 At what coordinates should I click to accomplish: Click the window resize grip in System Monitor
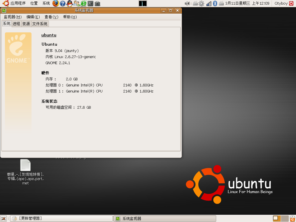coord(179,155)
